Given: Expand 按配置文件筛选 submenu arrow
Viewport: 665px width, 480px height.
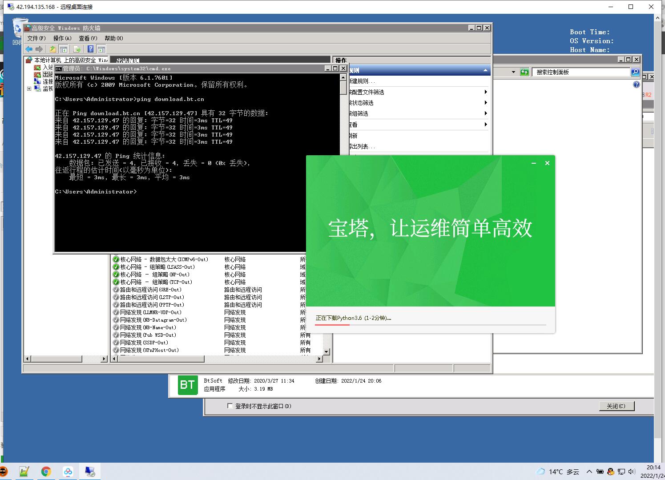Looking at the screenshot, I should [486, 92].
